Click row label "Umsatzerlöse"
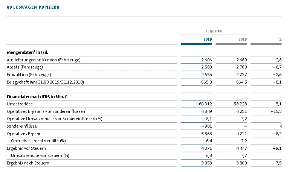The height and width of the screenshot is (172, 301). point(20,104)
